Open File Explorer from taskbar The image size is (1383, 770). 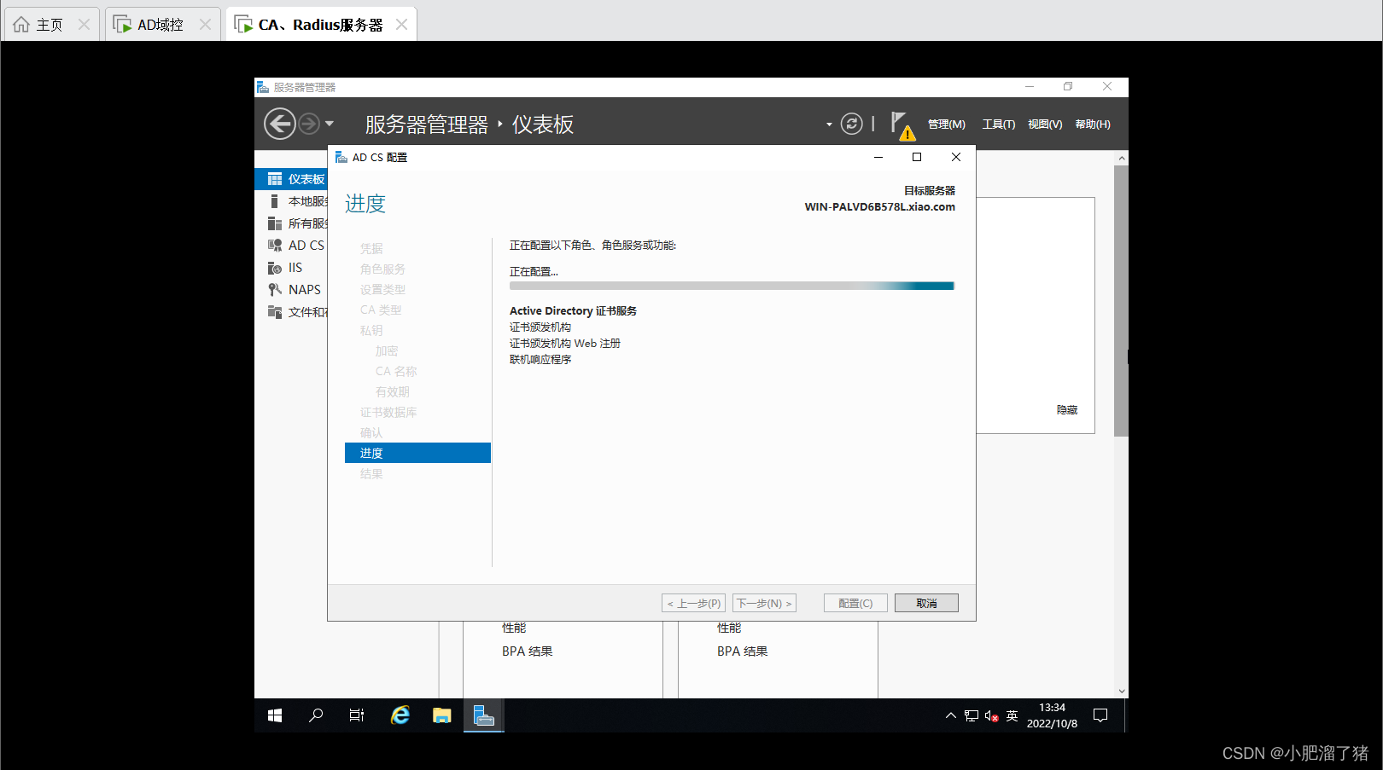click(x=441, y=715)
